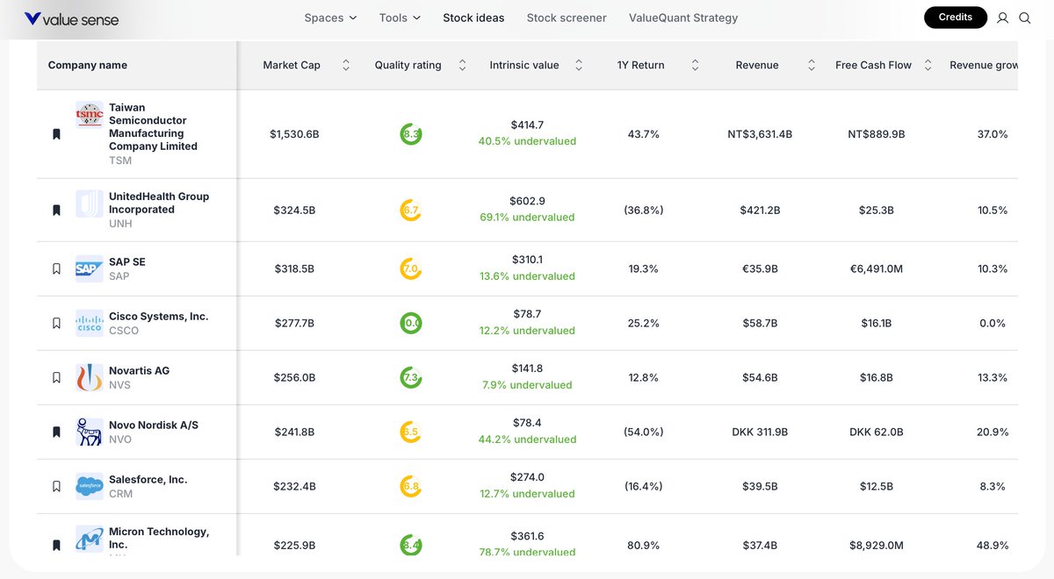The height and width of the screenshot is (579, 1054).
Task: Click '€6,491.0M' SAP free cash flow
Action: point(877,268)
